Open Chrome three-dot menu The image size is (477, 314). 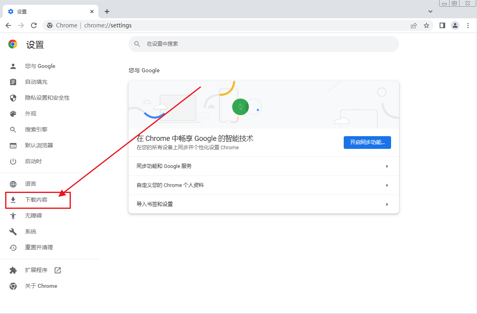(x=468, y=25)
